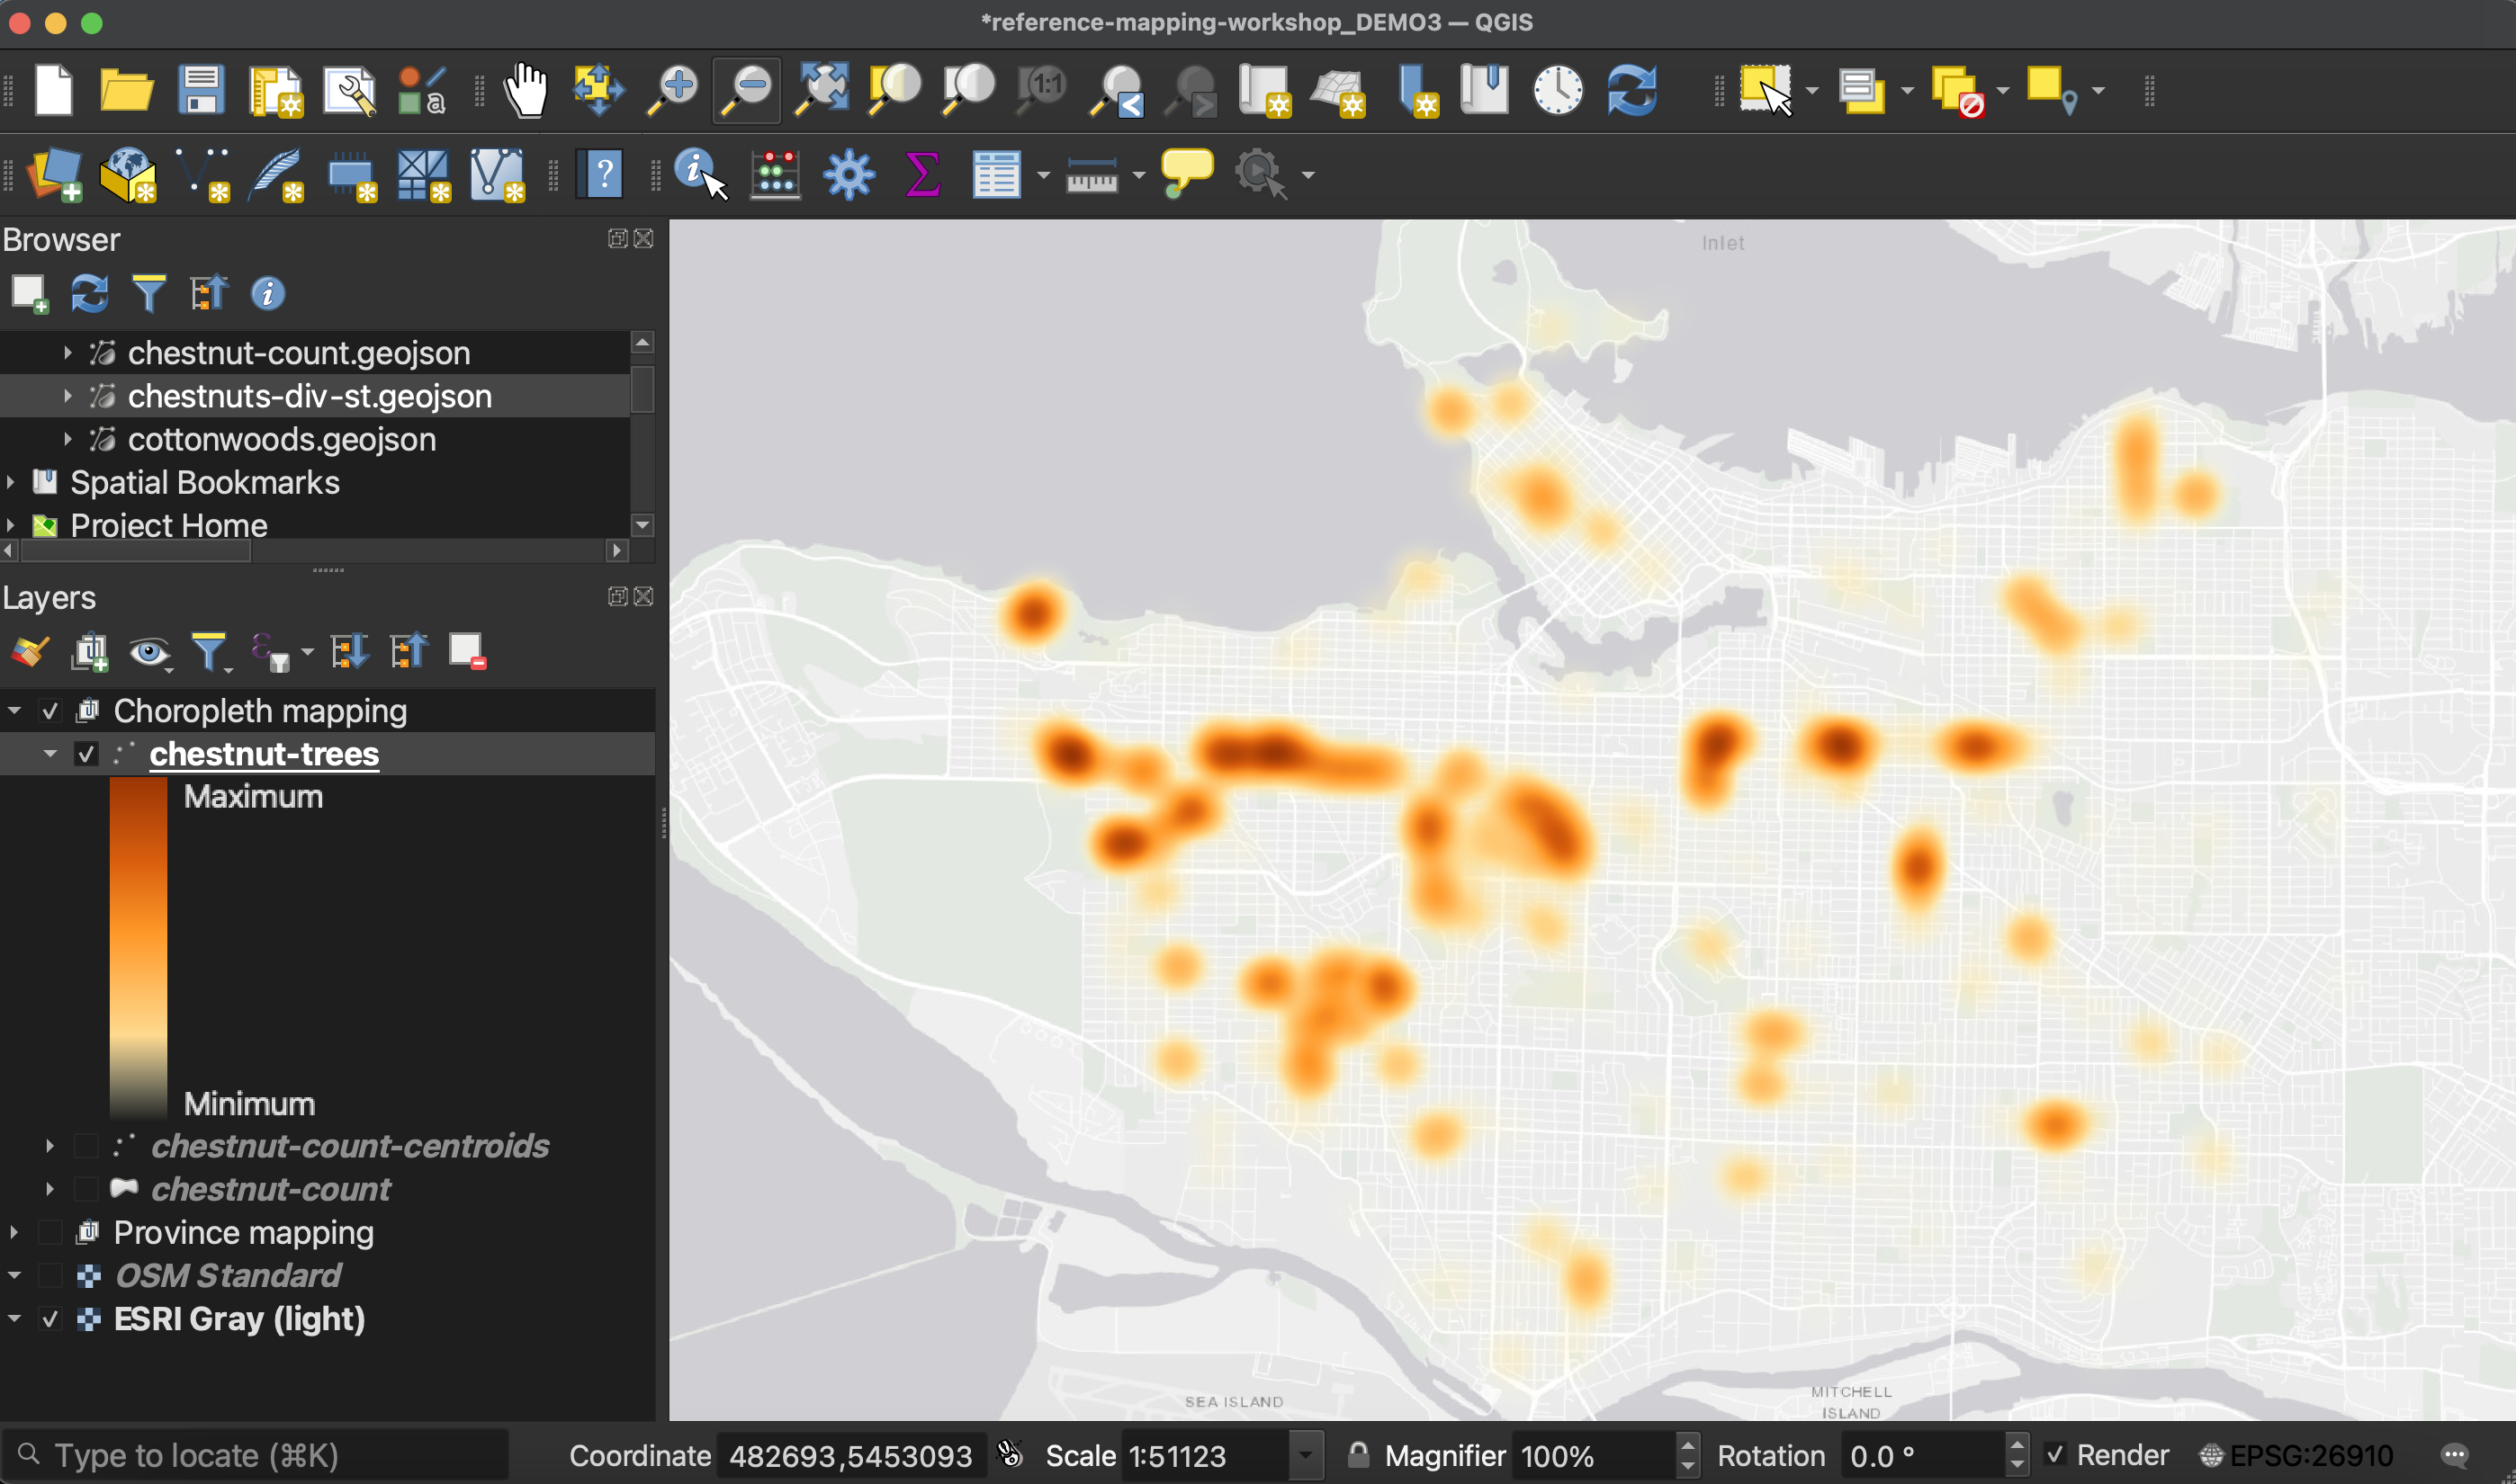Open the Scale dropdown arrow

click(1305, 1455)
